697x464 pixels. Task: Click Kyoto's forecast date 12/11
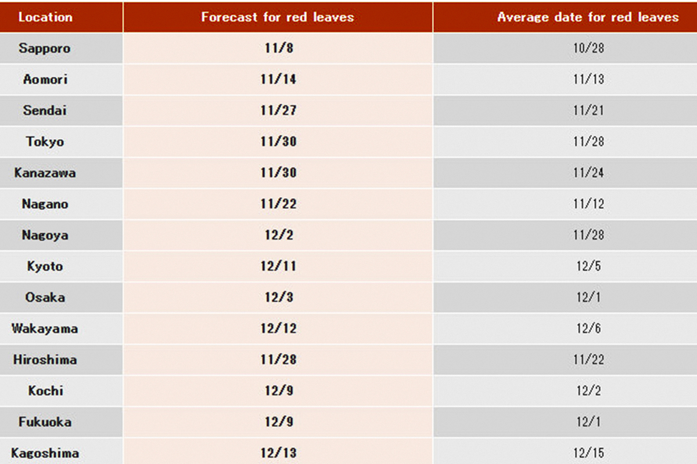[278, 267]
